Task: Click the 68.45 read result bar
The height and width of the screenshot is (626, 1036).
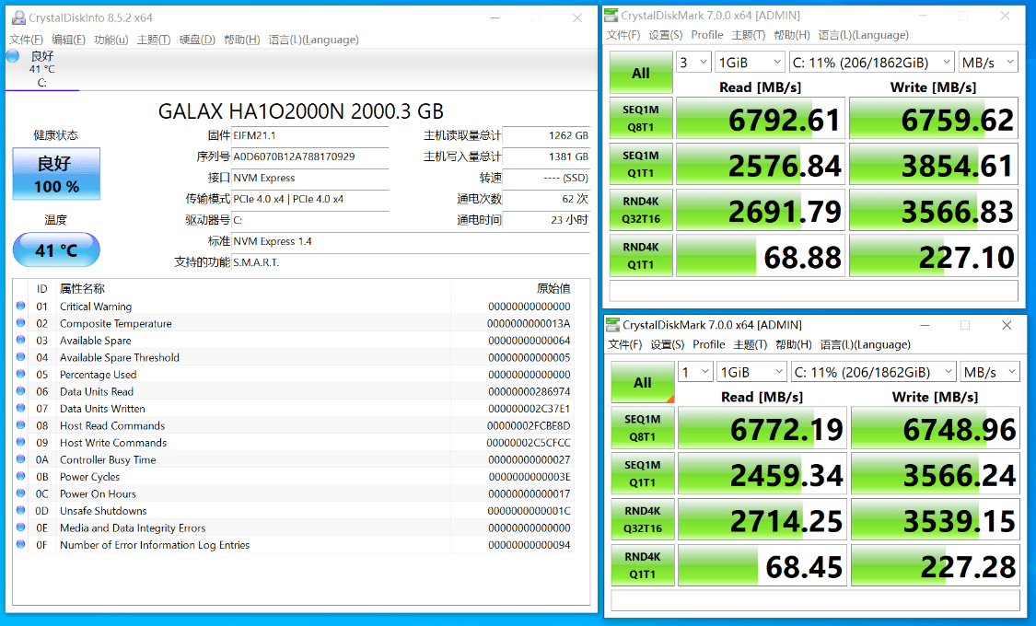Action: 762,566
